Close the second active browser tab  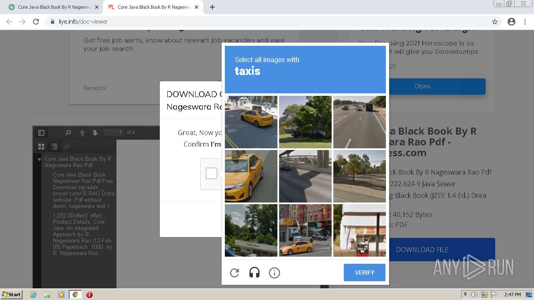pos(196,7)
